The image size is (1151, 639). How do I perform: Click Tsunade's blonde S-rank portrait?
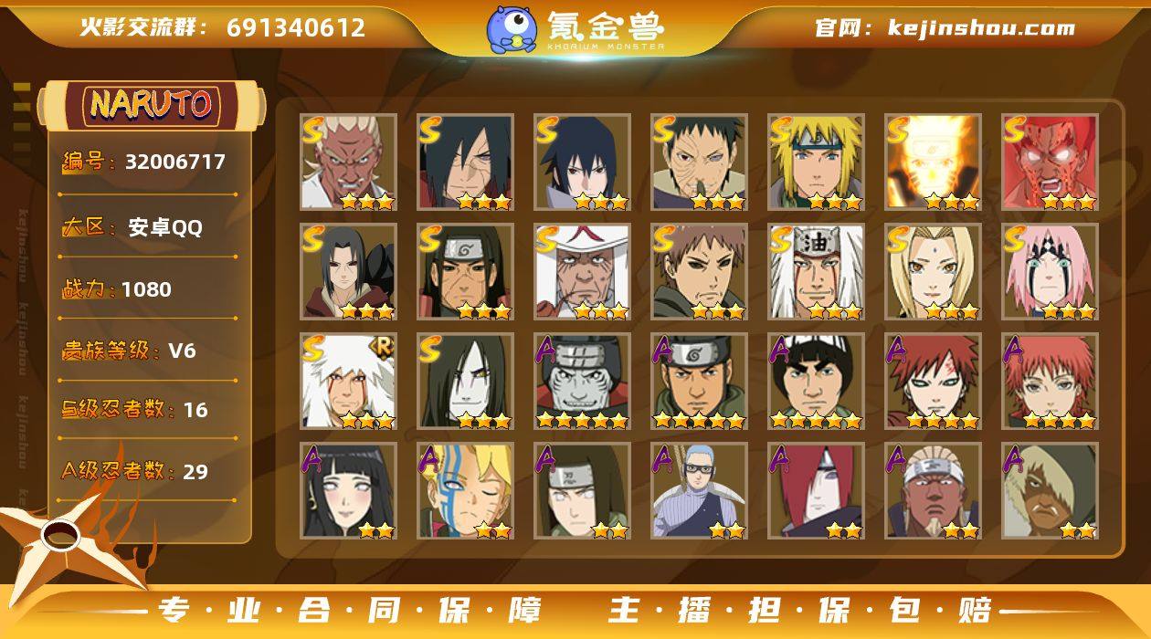pyautogui.click(x=933, y=272)
